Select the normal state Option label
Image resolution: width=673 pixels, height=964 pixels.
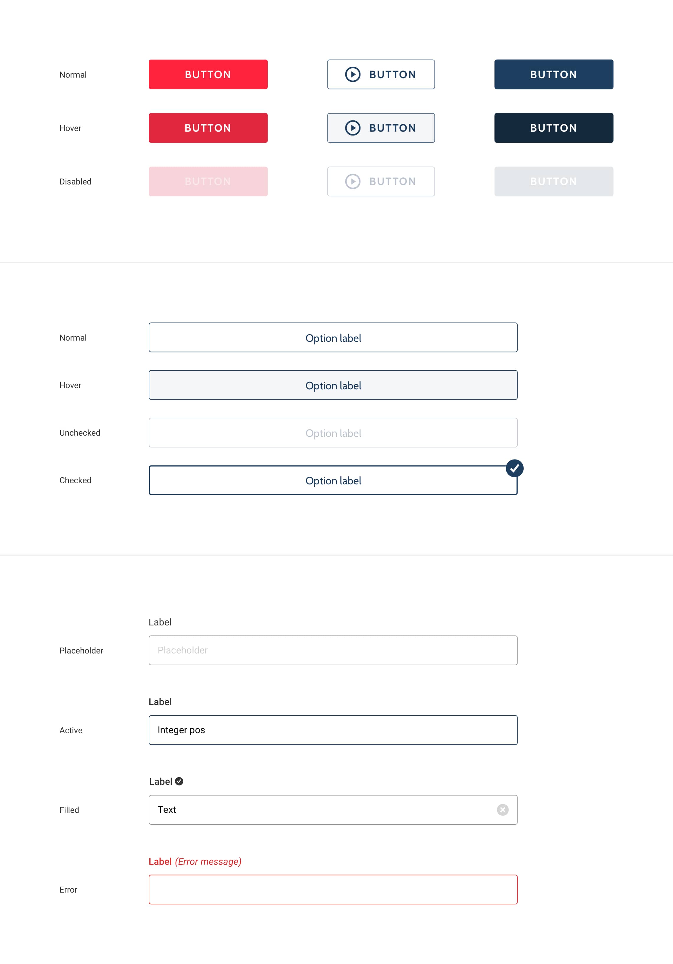tap(333, 338)
